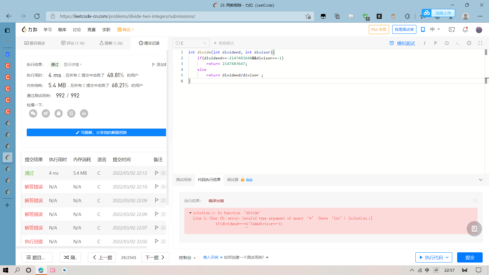This screenshot has width=489, height=275.
Task: Share result via WeChat icon
Action: click(x=33, y=114)
